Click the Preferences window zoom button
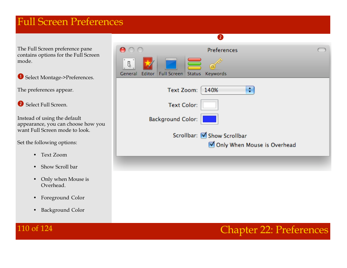This screenshot has width=347, height=268. tap(140, 50)
